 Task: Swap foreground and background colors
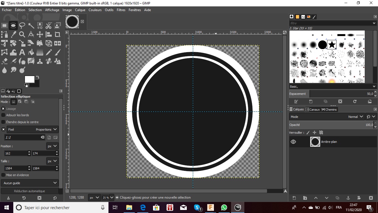(38, 77)
